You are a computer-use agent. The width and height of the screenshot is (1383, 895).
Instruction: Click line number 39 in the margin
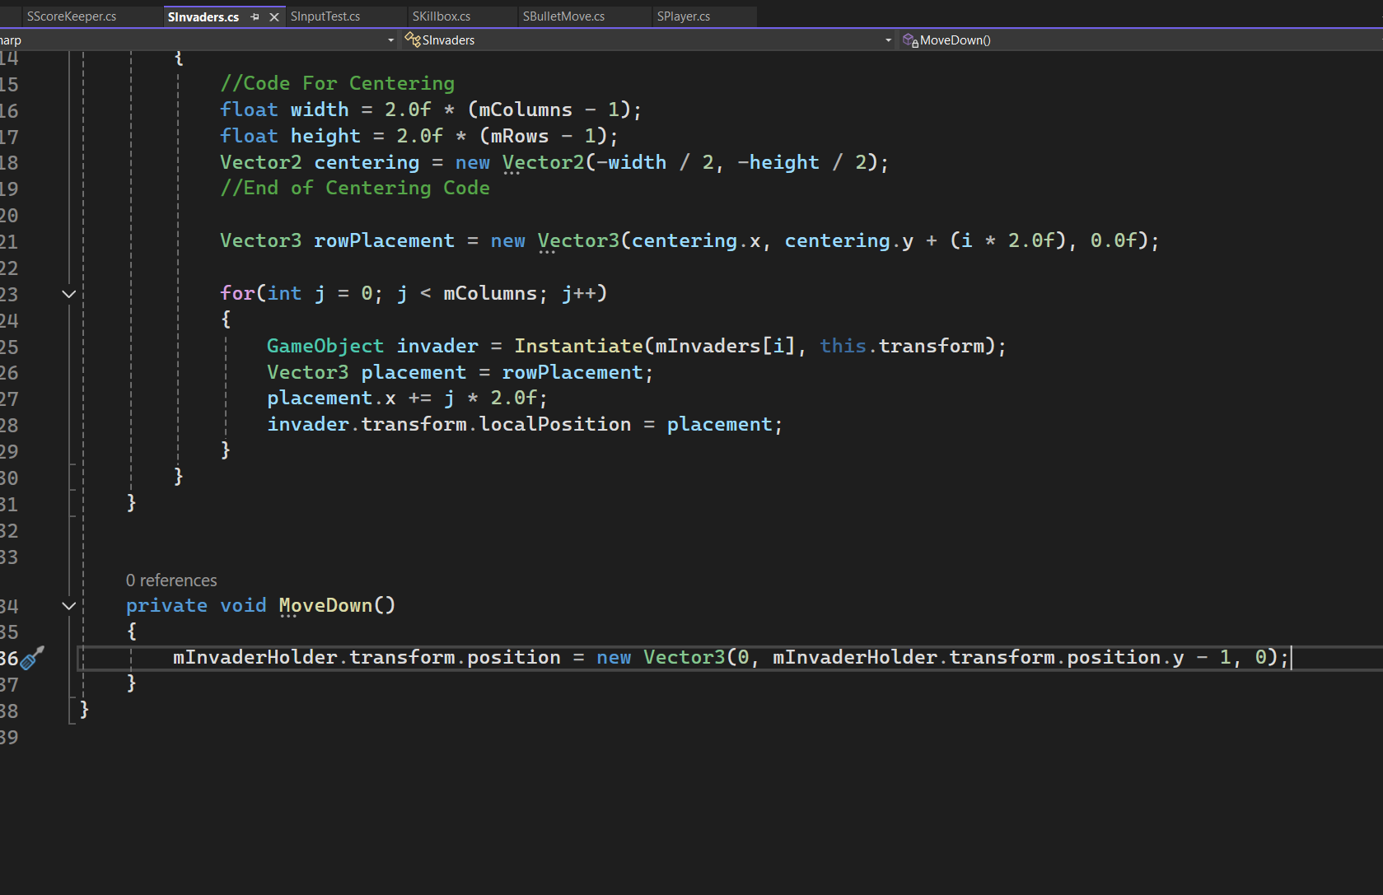[9, 738]
